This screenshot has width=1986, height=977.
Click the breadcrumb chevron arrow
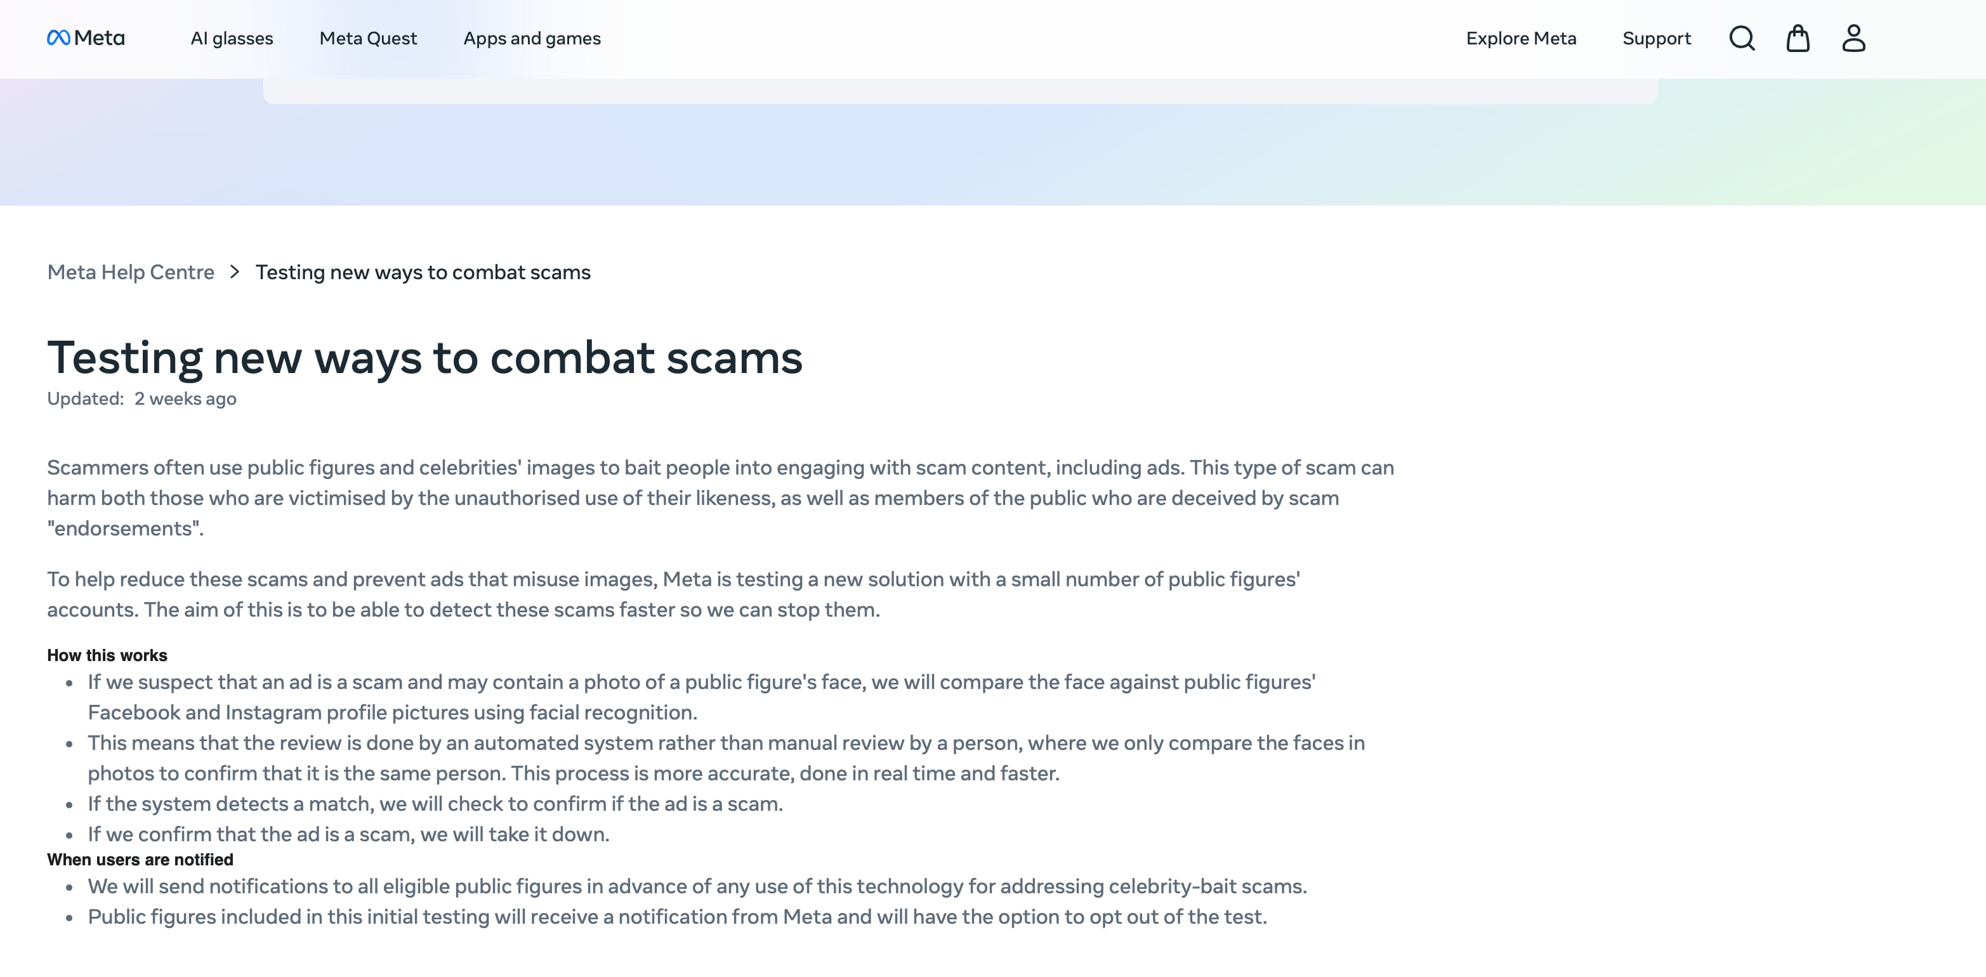click(x=234, y=272)
